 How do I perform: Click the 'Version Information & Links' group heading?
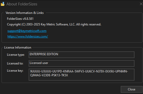tap(25, 13)
